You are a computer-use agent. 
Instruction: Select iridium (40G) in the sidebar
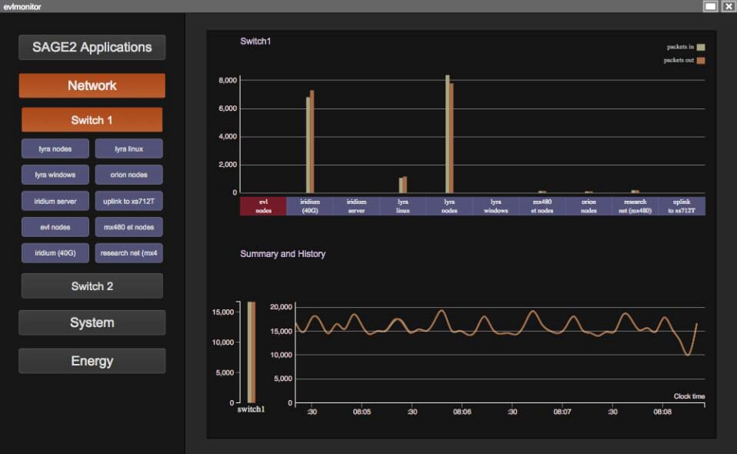55,252
